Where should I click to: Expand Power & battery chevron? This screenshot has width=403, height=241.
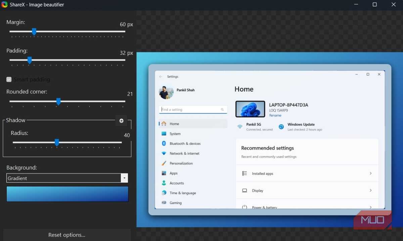tap(371, 207)
